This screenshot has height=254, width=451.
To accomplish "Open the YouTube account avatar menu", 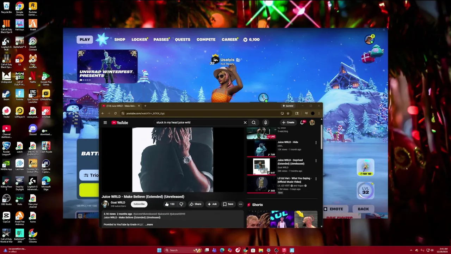I will [x=312, y=122].
